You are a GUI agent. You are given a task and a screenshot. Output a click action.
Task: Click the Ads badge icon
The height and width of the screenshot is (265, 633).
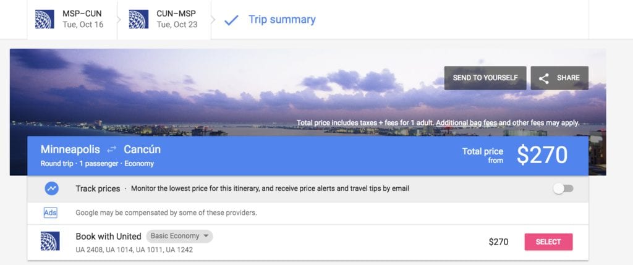coord(50,212)
